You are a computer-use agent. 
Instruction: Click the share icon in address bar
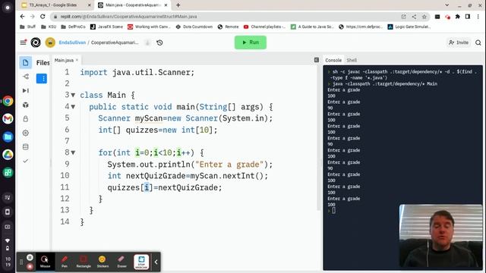point(414,17)
